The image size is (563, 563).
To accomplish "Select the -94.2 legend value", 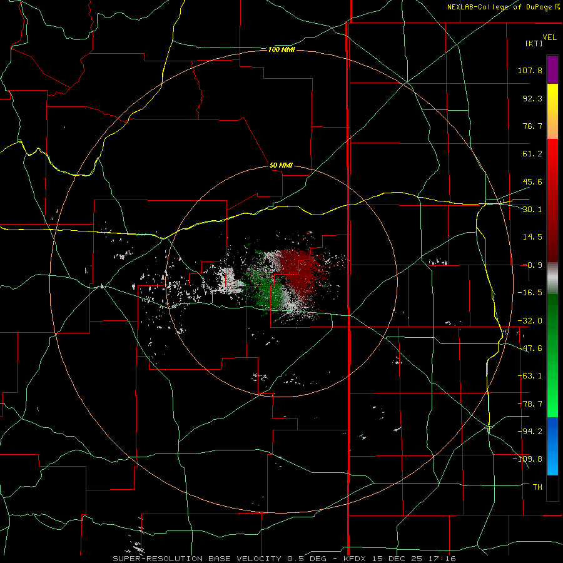I will 530,431.
